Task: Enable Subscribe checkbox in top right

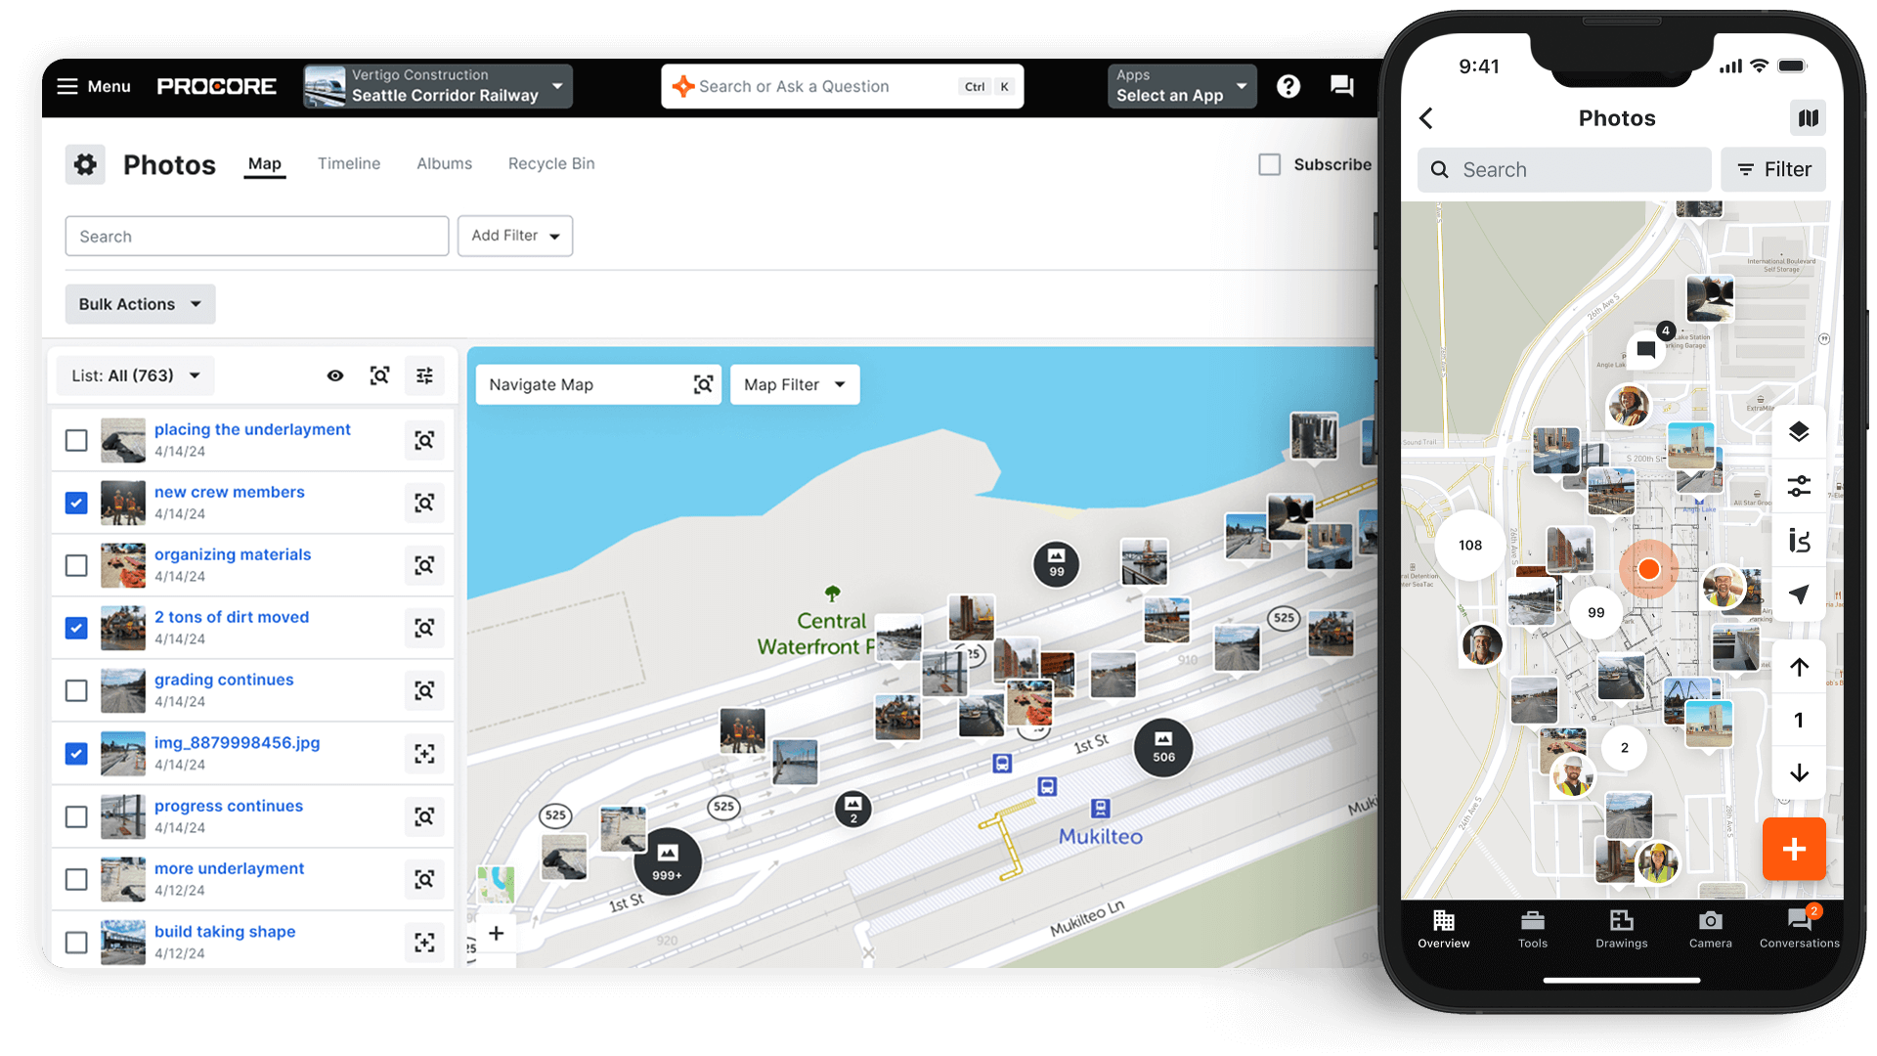Action: click(1270, 162)
